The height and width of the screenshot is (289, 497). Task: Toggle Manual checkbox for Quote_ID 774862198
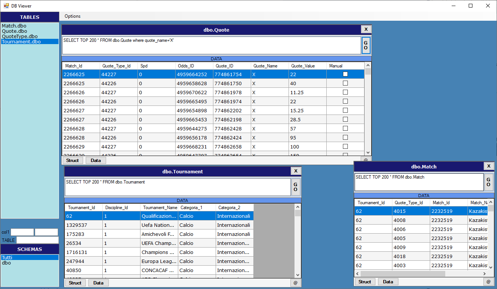pos(345,119)
